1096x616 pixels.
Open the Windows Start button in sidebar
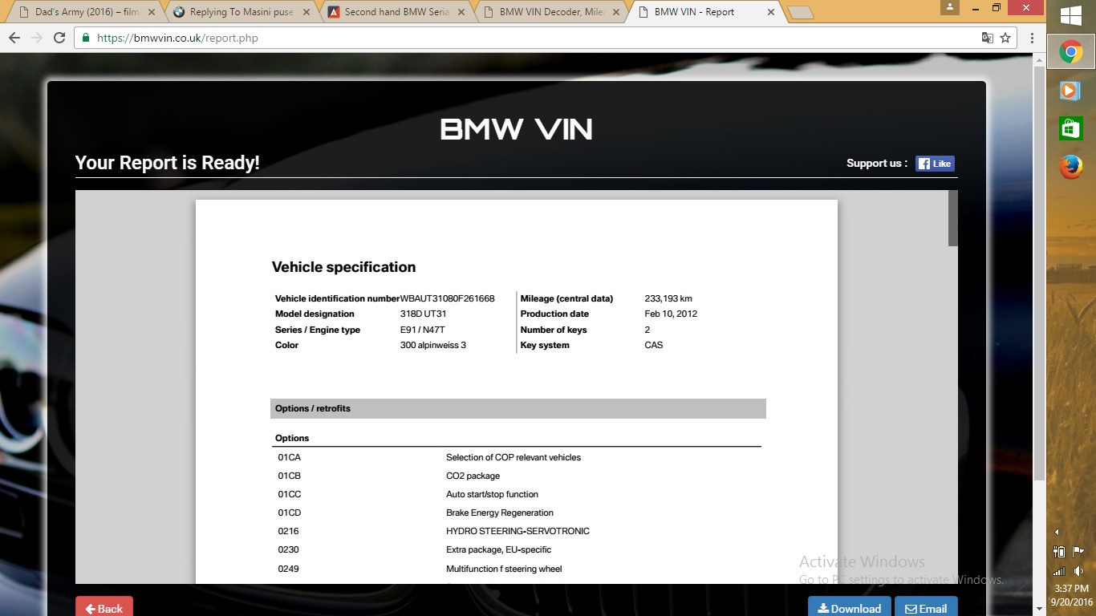pos(1070,16)
